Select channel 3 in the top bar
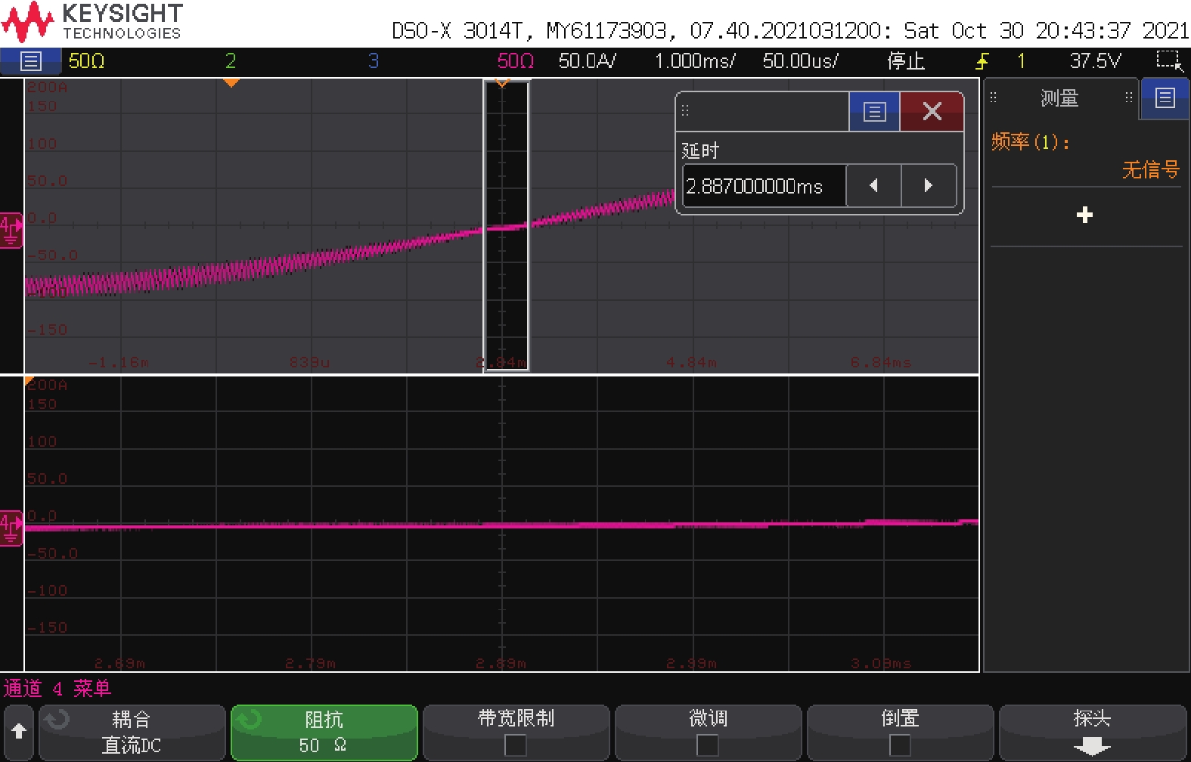 click(374, 61)
